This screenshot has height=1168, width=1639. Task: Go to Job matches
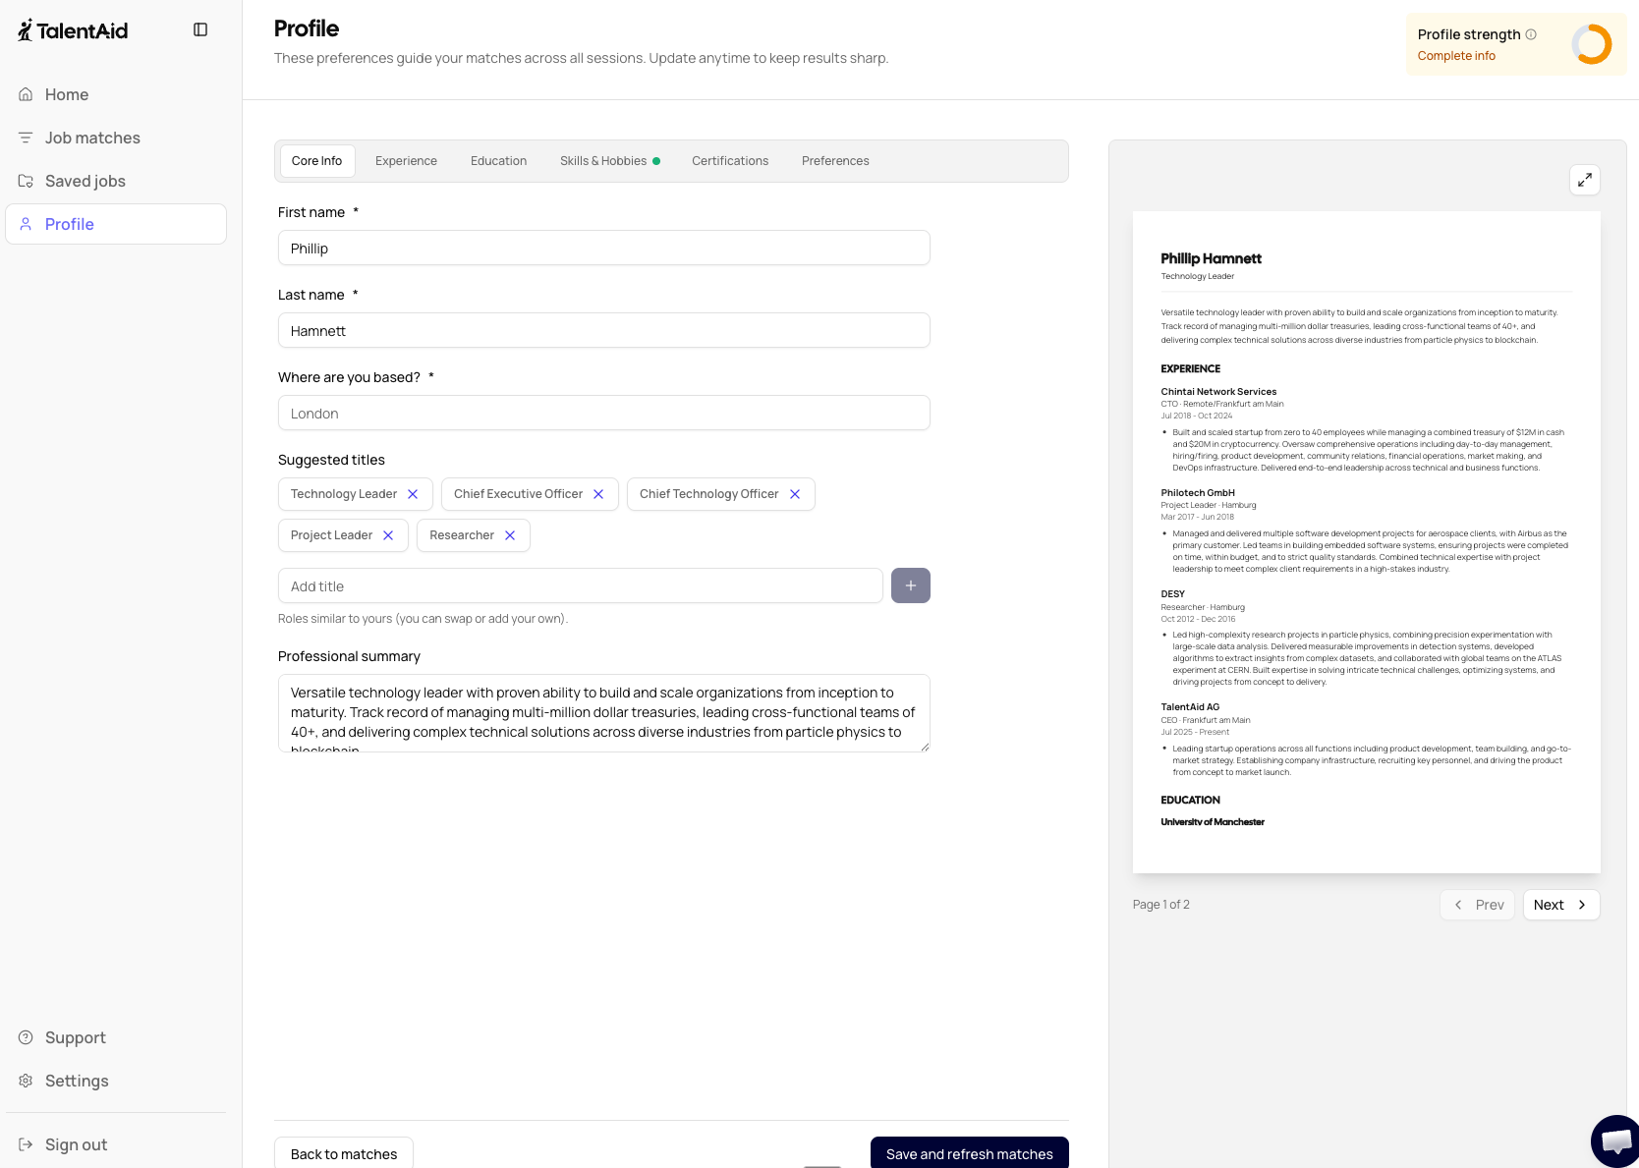coord(116,138)
